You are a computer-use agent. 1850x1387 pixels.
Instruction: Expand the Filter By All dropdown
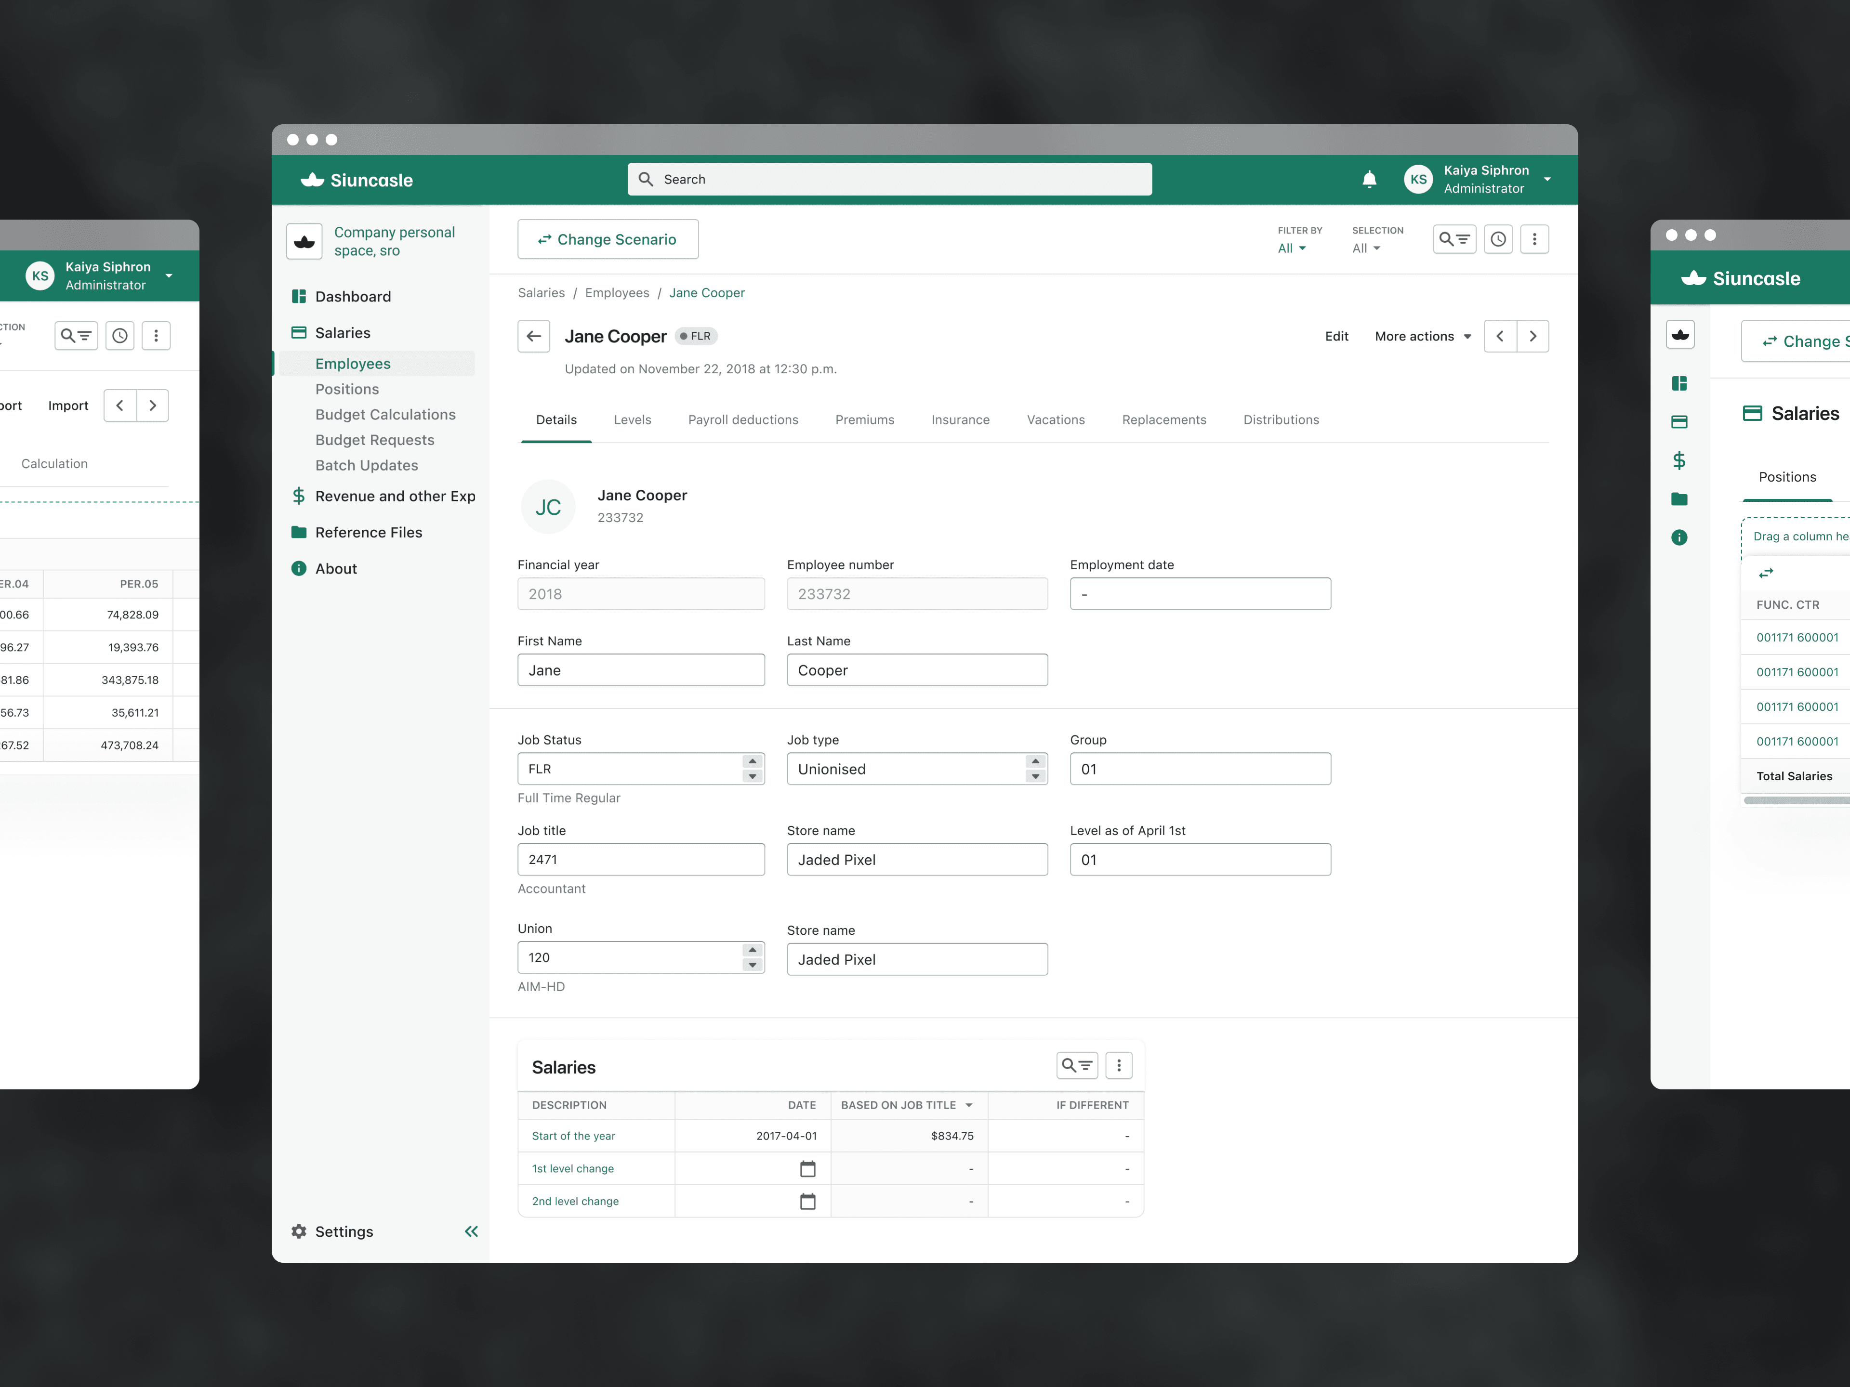tap(1291, 249)
